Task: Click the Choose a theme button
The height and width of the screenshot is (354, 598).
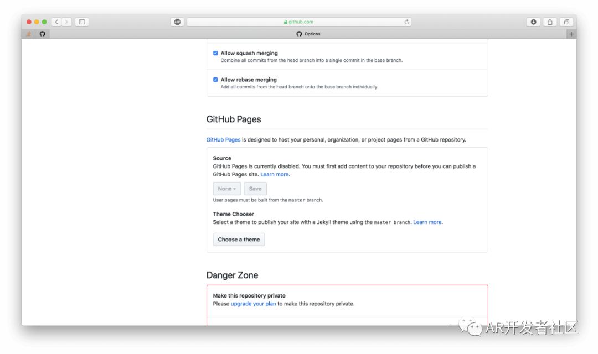Action: point(239,240)
